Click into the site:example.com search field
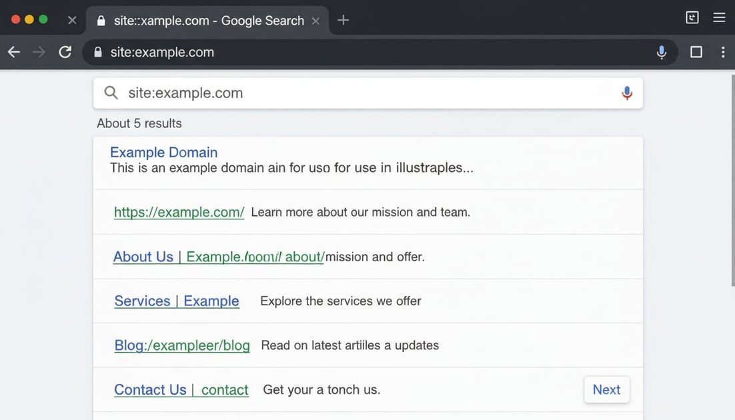The image size is (735, 420). coord(367,93)
